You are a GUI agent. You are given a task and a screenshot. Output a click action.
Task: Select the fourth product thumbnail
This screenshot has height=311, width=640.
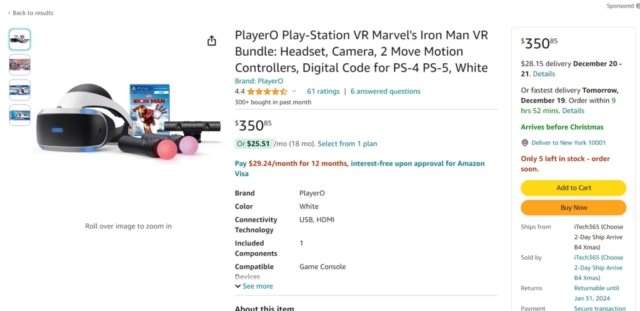point(20,115)
